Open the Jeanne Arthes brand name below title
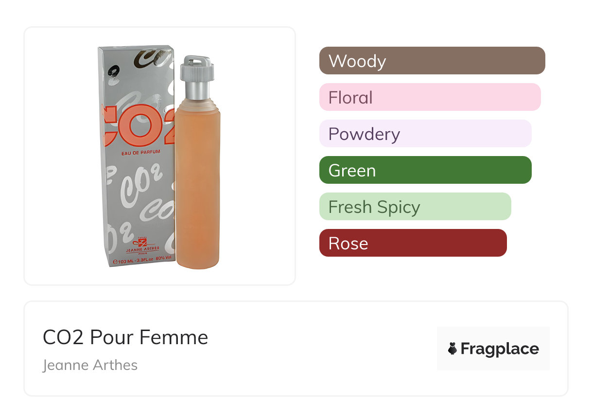The height and width of the screenshot is (420, 592). click(90, 365)
